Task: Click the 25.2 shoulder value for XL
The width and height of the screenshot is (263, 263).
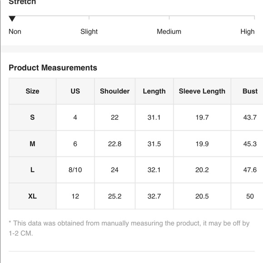Action: click(x=115, y=196)
